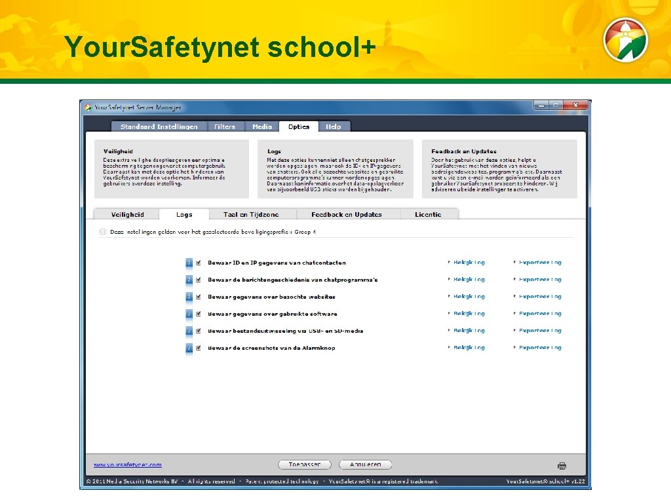Viewport: 671px width, 503px height.
Task: Toggle Bewaar bestandsuitwisseling USB/SD checkbox
Action: coord(199,331)
